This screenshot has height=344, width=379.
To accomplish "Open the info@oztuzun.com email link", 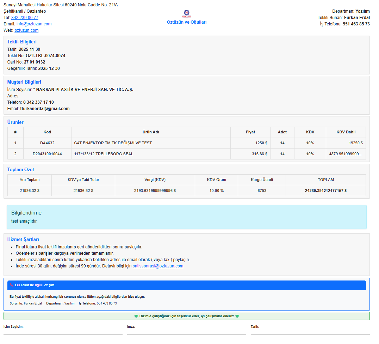I will pyautogui.click(x=34, y=24).
